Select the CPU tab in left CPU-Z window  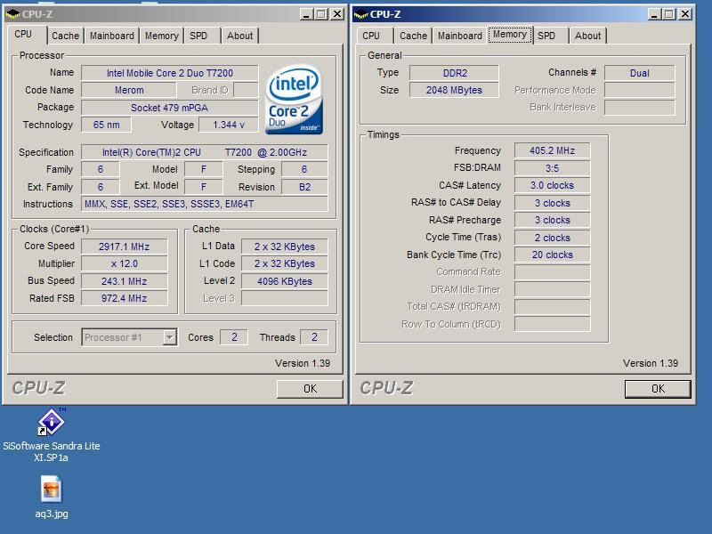(23, 35)
